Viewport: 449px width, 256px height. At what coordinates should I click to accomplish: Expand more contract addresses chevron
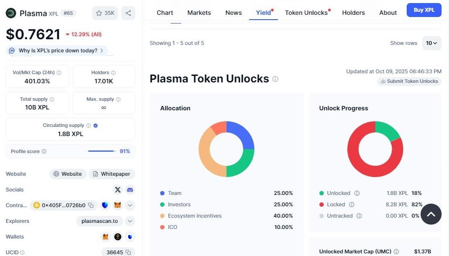point(130,205)
